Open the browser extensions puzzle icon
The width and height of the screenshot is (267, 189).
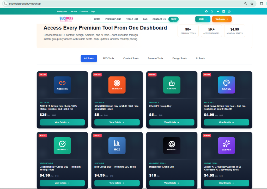click(x=262, y=4)
